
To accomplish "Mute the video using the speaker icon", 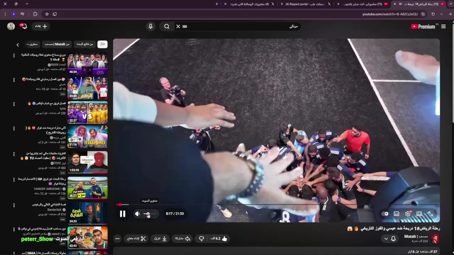I will (137, 214).
